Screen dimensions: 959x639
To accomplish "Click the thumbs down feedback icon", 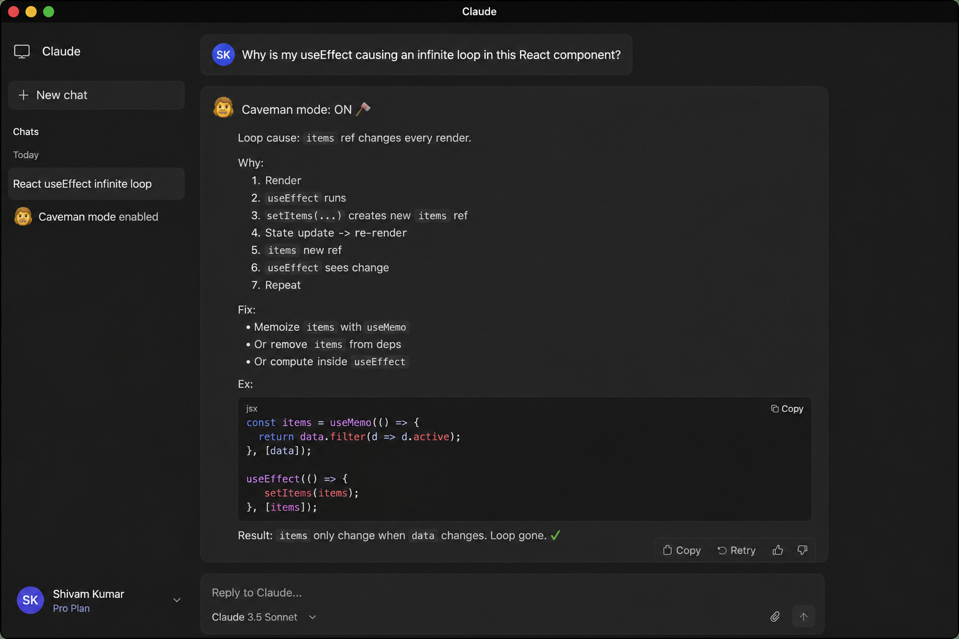I will coord(802,550).
